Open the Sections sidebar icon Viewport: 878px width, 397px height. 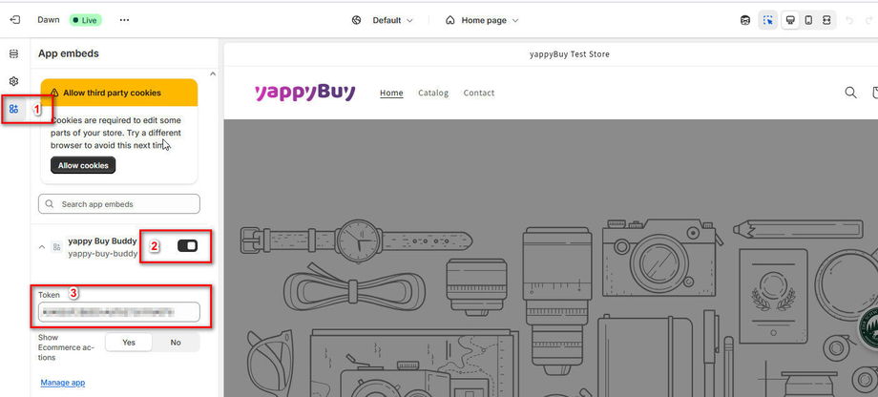(14, 53)
